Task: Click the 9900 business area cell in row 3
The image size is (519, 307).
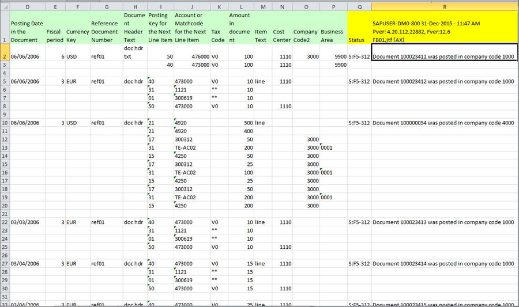Action: [x=333, y=65]
